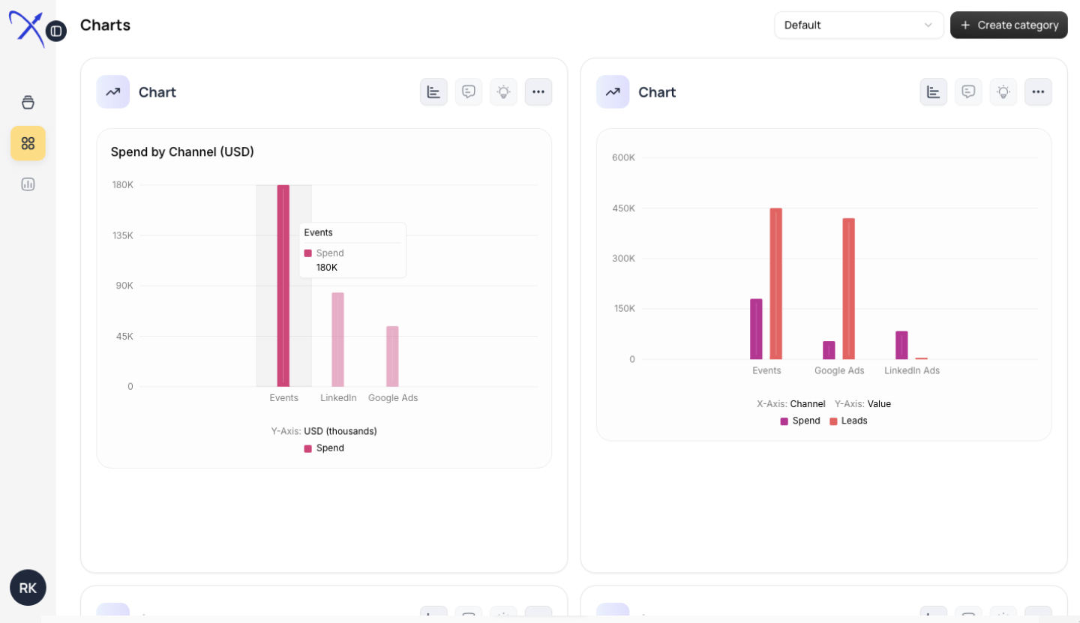The width and height of the screenshot is (1080, 623).
Task: Open the RK profile avatar
Action: point(28,588)
